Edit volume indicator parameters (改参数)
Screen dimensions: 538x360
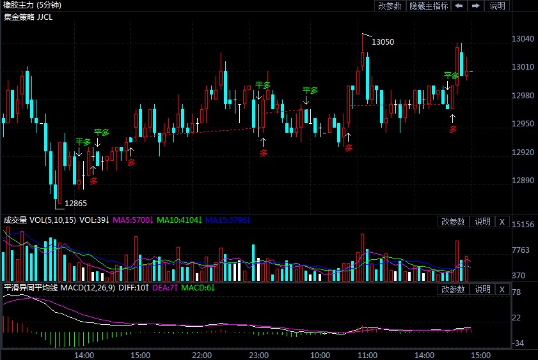(454, 221)
